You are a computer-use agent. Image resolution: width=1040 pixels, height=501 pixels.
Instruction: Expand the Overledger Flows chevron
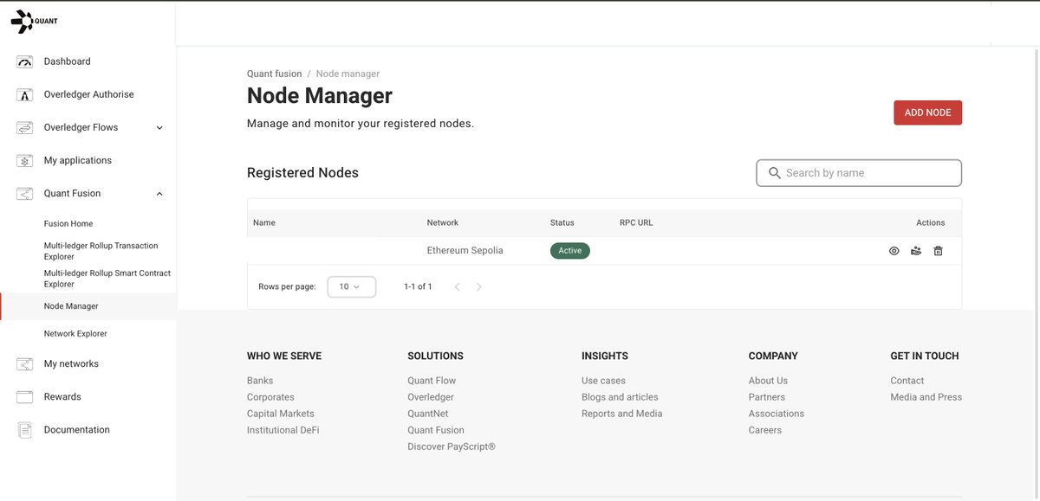pyautogui.click(x=159, y=128)
